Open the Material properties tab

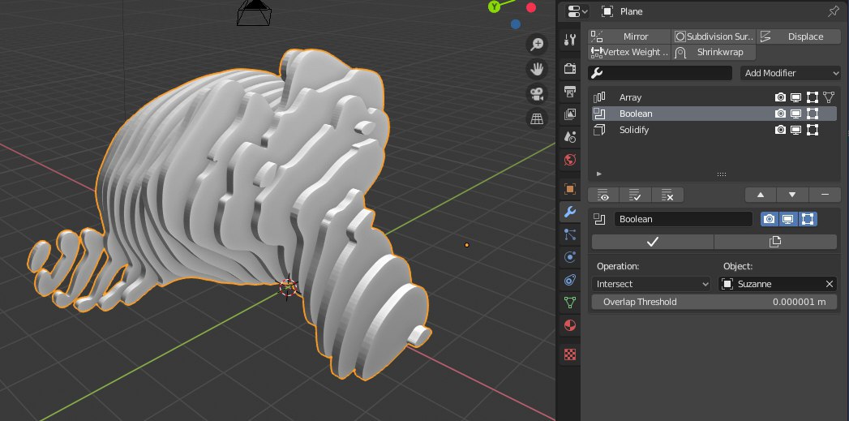[x=569, y=325]
